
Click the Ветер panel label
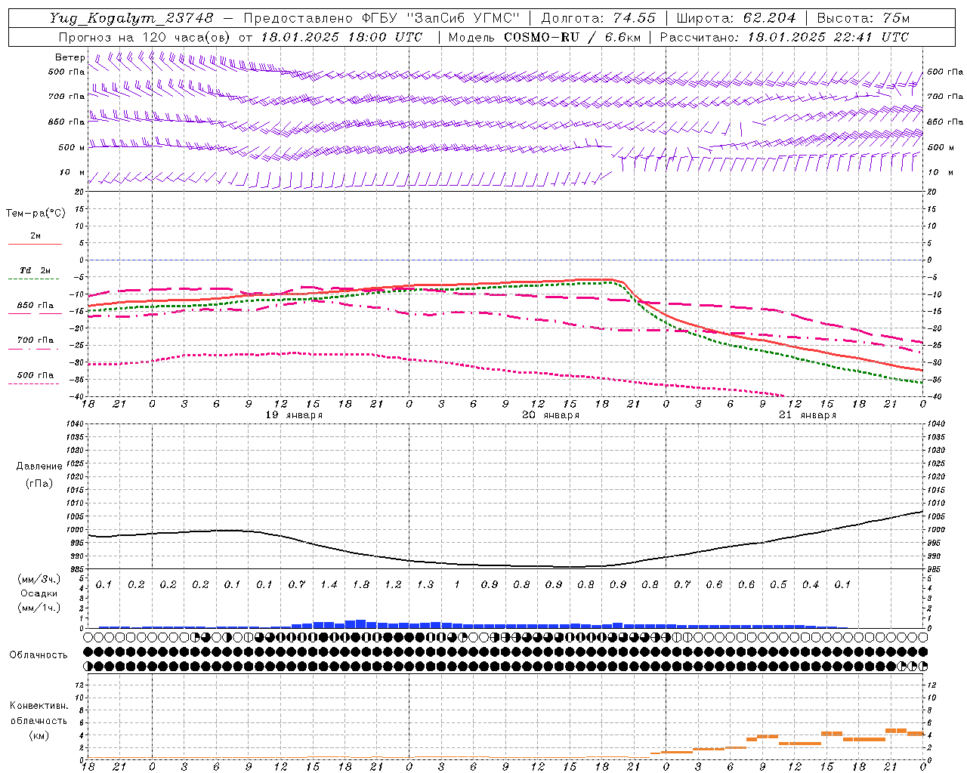click(x=70, y=57)
